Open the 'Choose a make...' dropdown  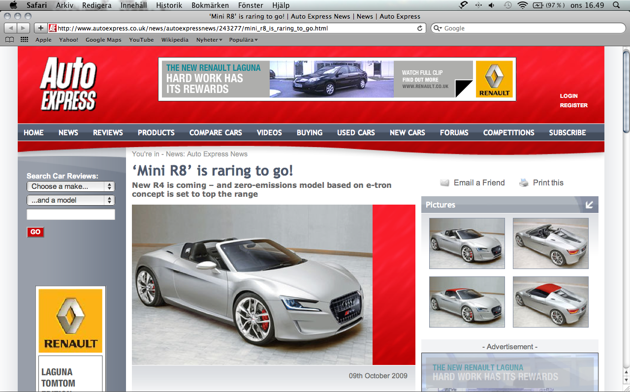coord(70,186)
